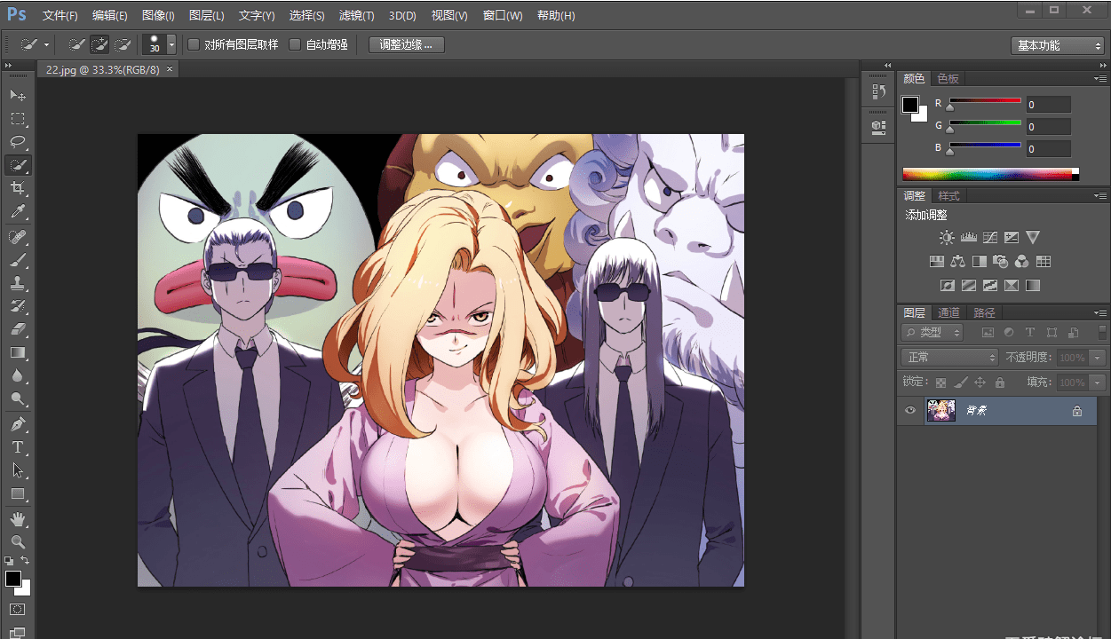Viewport: 1111px width, 639px height.
Task: Open the 正常 blend mode dropdown
Action: [x=949, y=358]
